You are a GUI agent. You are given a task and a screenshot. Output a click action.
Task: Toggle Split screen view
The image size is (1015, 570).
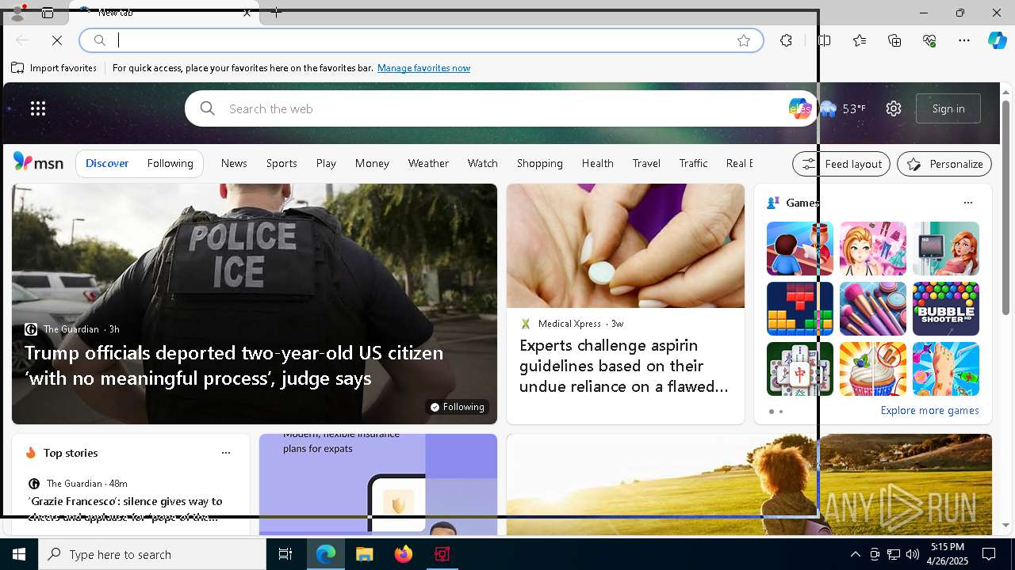click(825, 40)
